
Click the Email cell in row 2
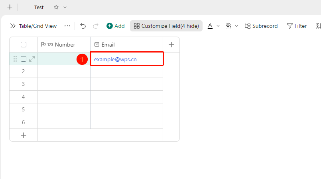click(127, 72)
